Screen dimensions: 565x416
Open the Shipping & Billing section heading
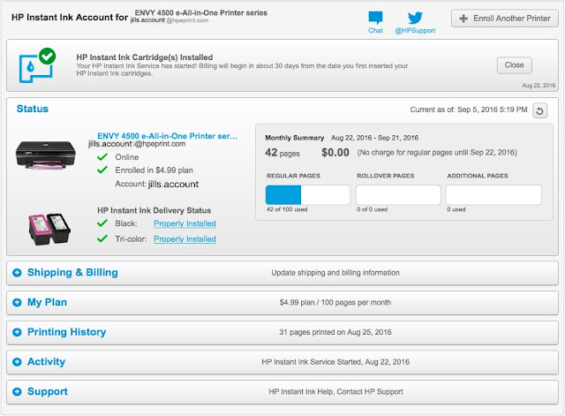pos(72,273)
